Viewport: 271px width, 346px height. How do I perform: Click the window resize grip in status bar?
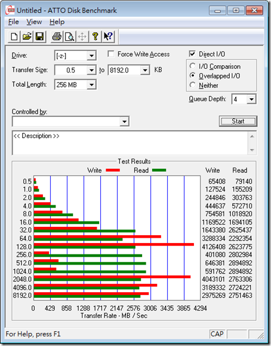(261, 335)
